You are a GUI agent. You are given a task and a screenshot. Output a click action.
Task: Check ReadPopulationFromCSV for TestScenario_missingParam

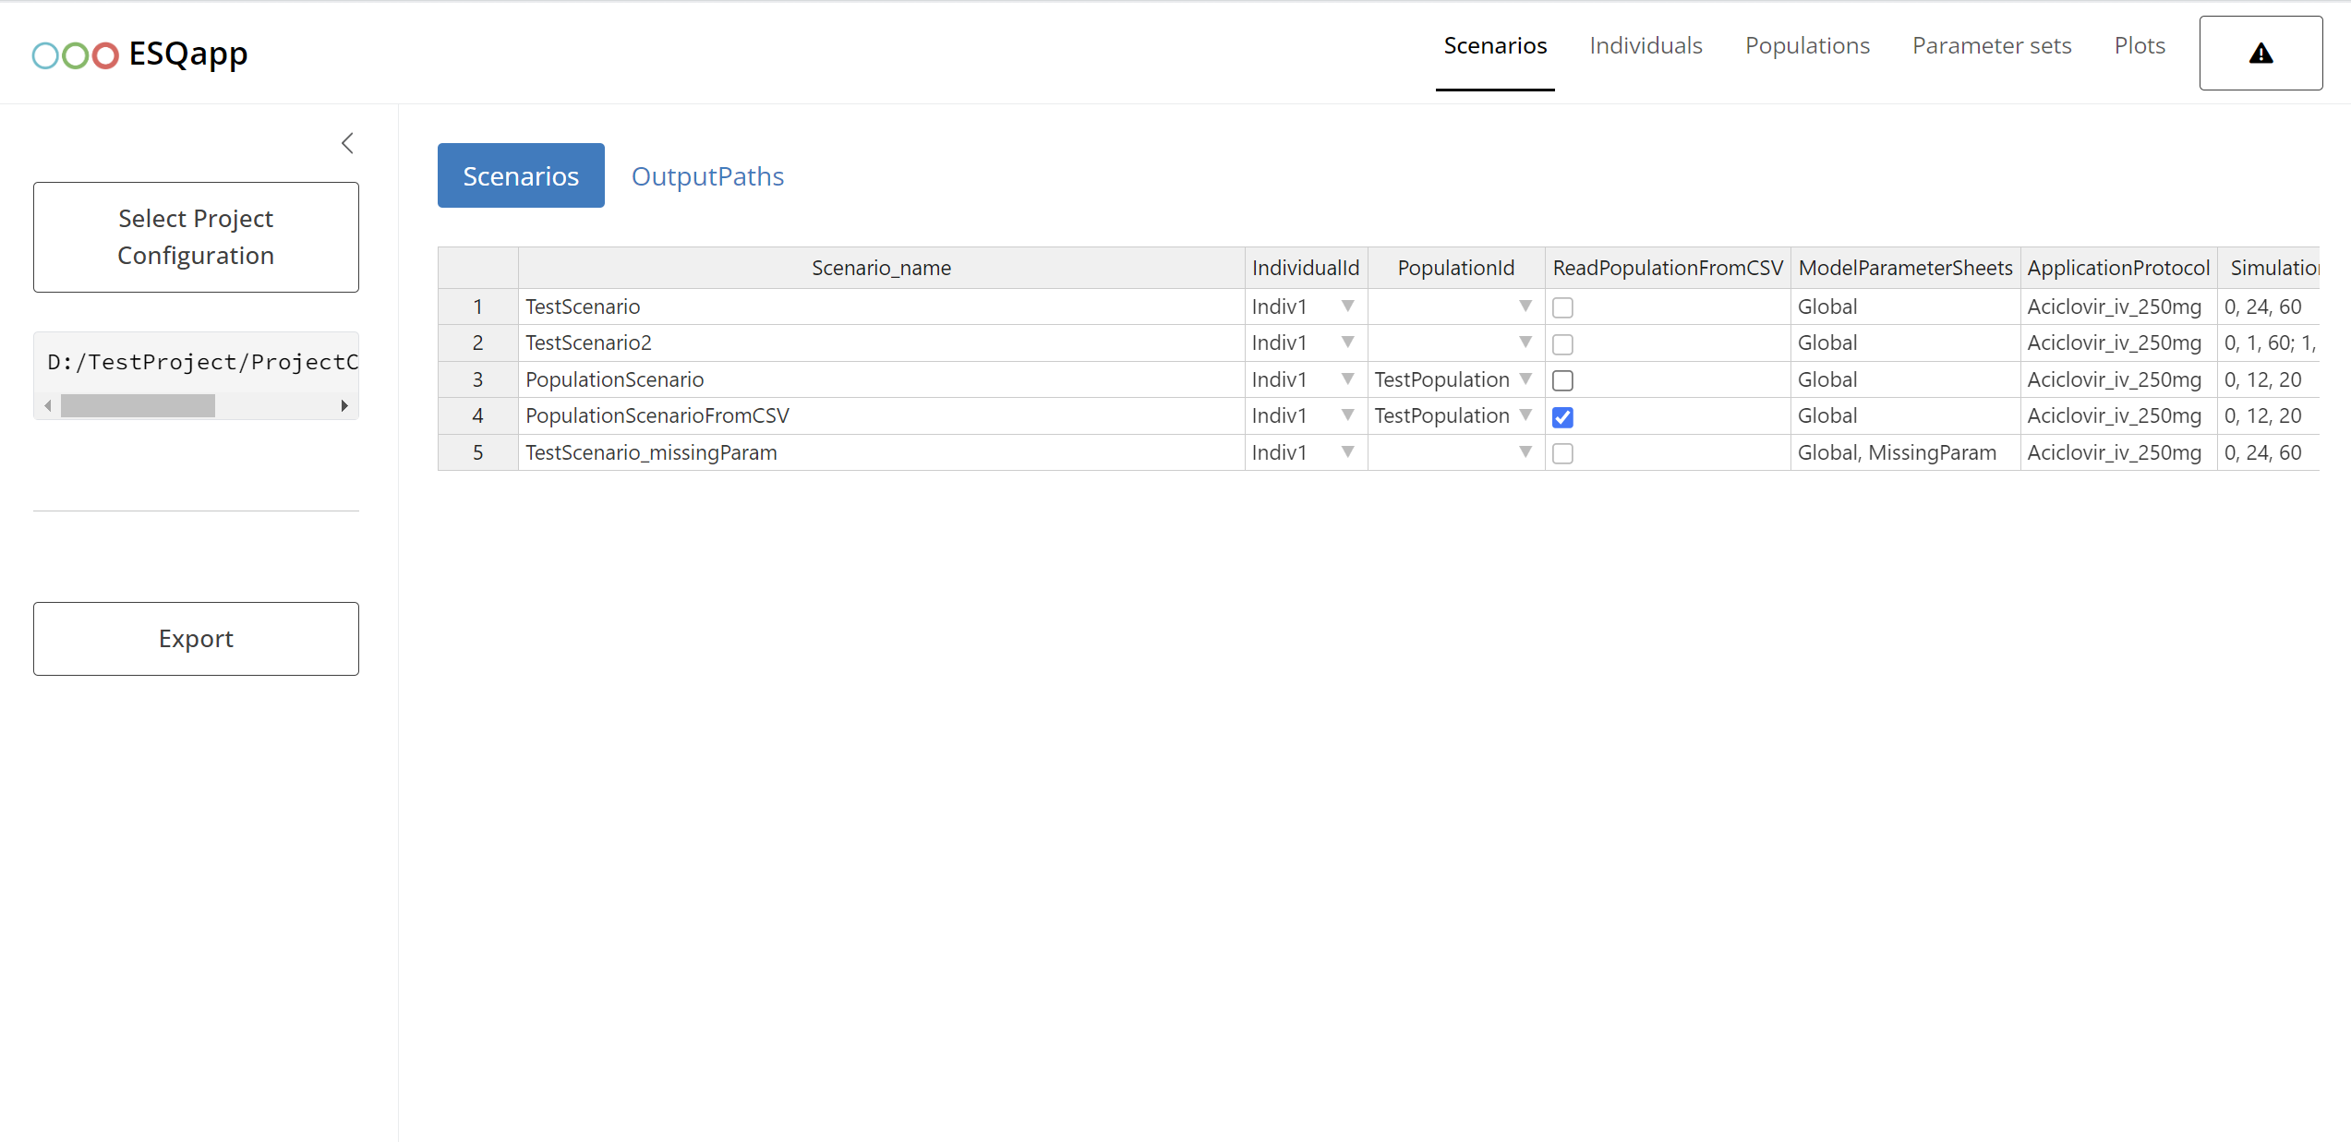(1562, 452)
